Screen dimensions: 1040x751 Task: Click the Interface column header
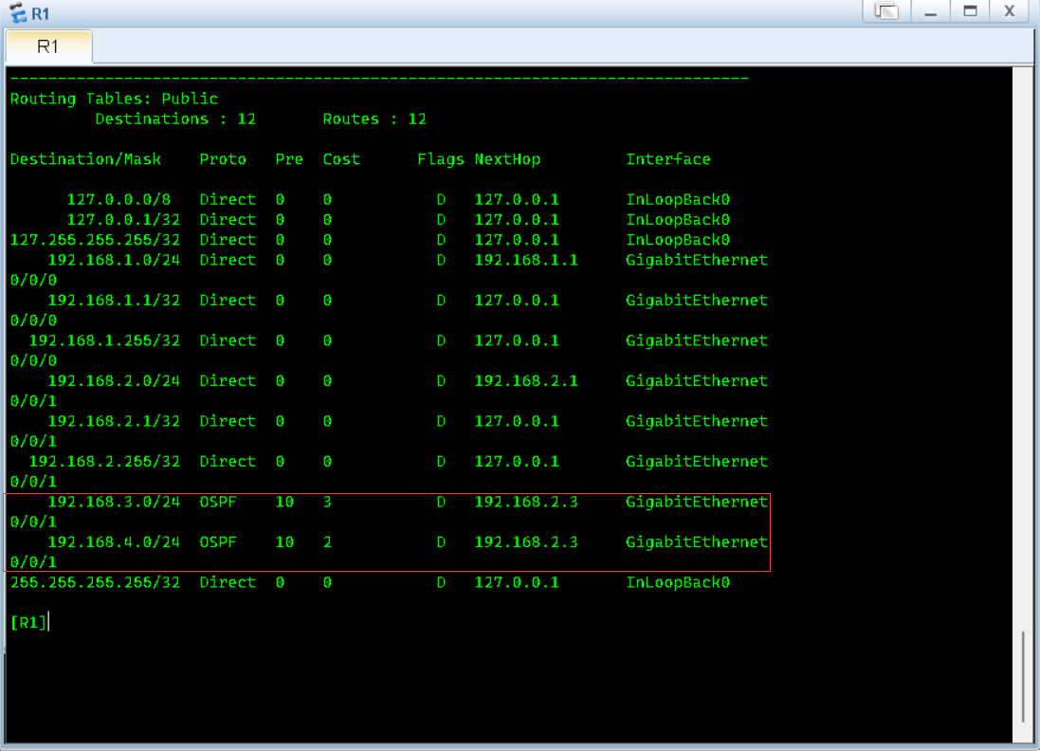tap(668, 159)
